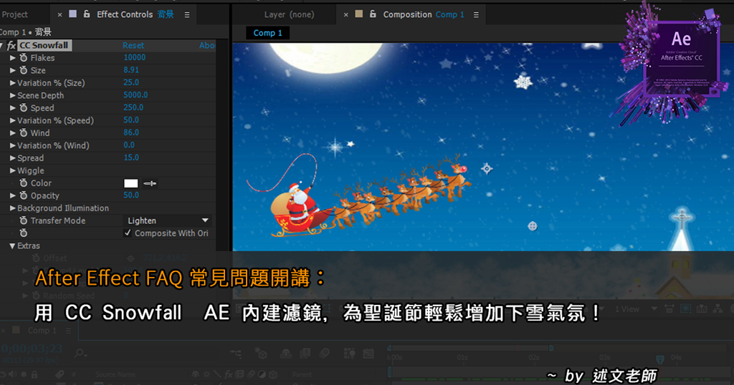Expand Variation % (Wind)
This screenshot has width=734, height=385.
coord(13,146)
